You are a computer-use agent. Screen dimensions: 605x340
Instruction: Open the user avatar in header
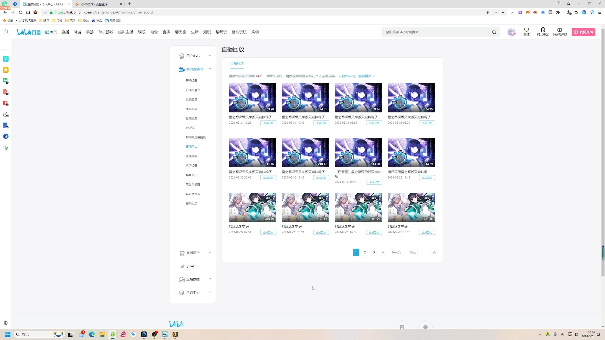tap(511, 32)
